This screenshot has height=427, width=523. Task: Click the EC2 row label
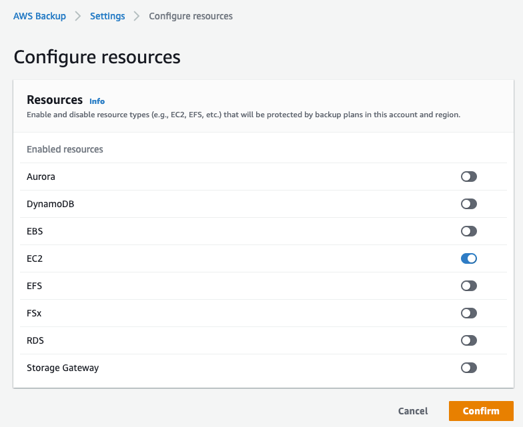pyautogui.click(x=35, y=258)
